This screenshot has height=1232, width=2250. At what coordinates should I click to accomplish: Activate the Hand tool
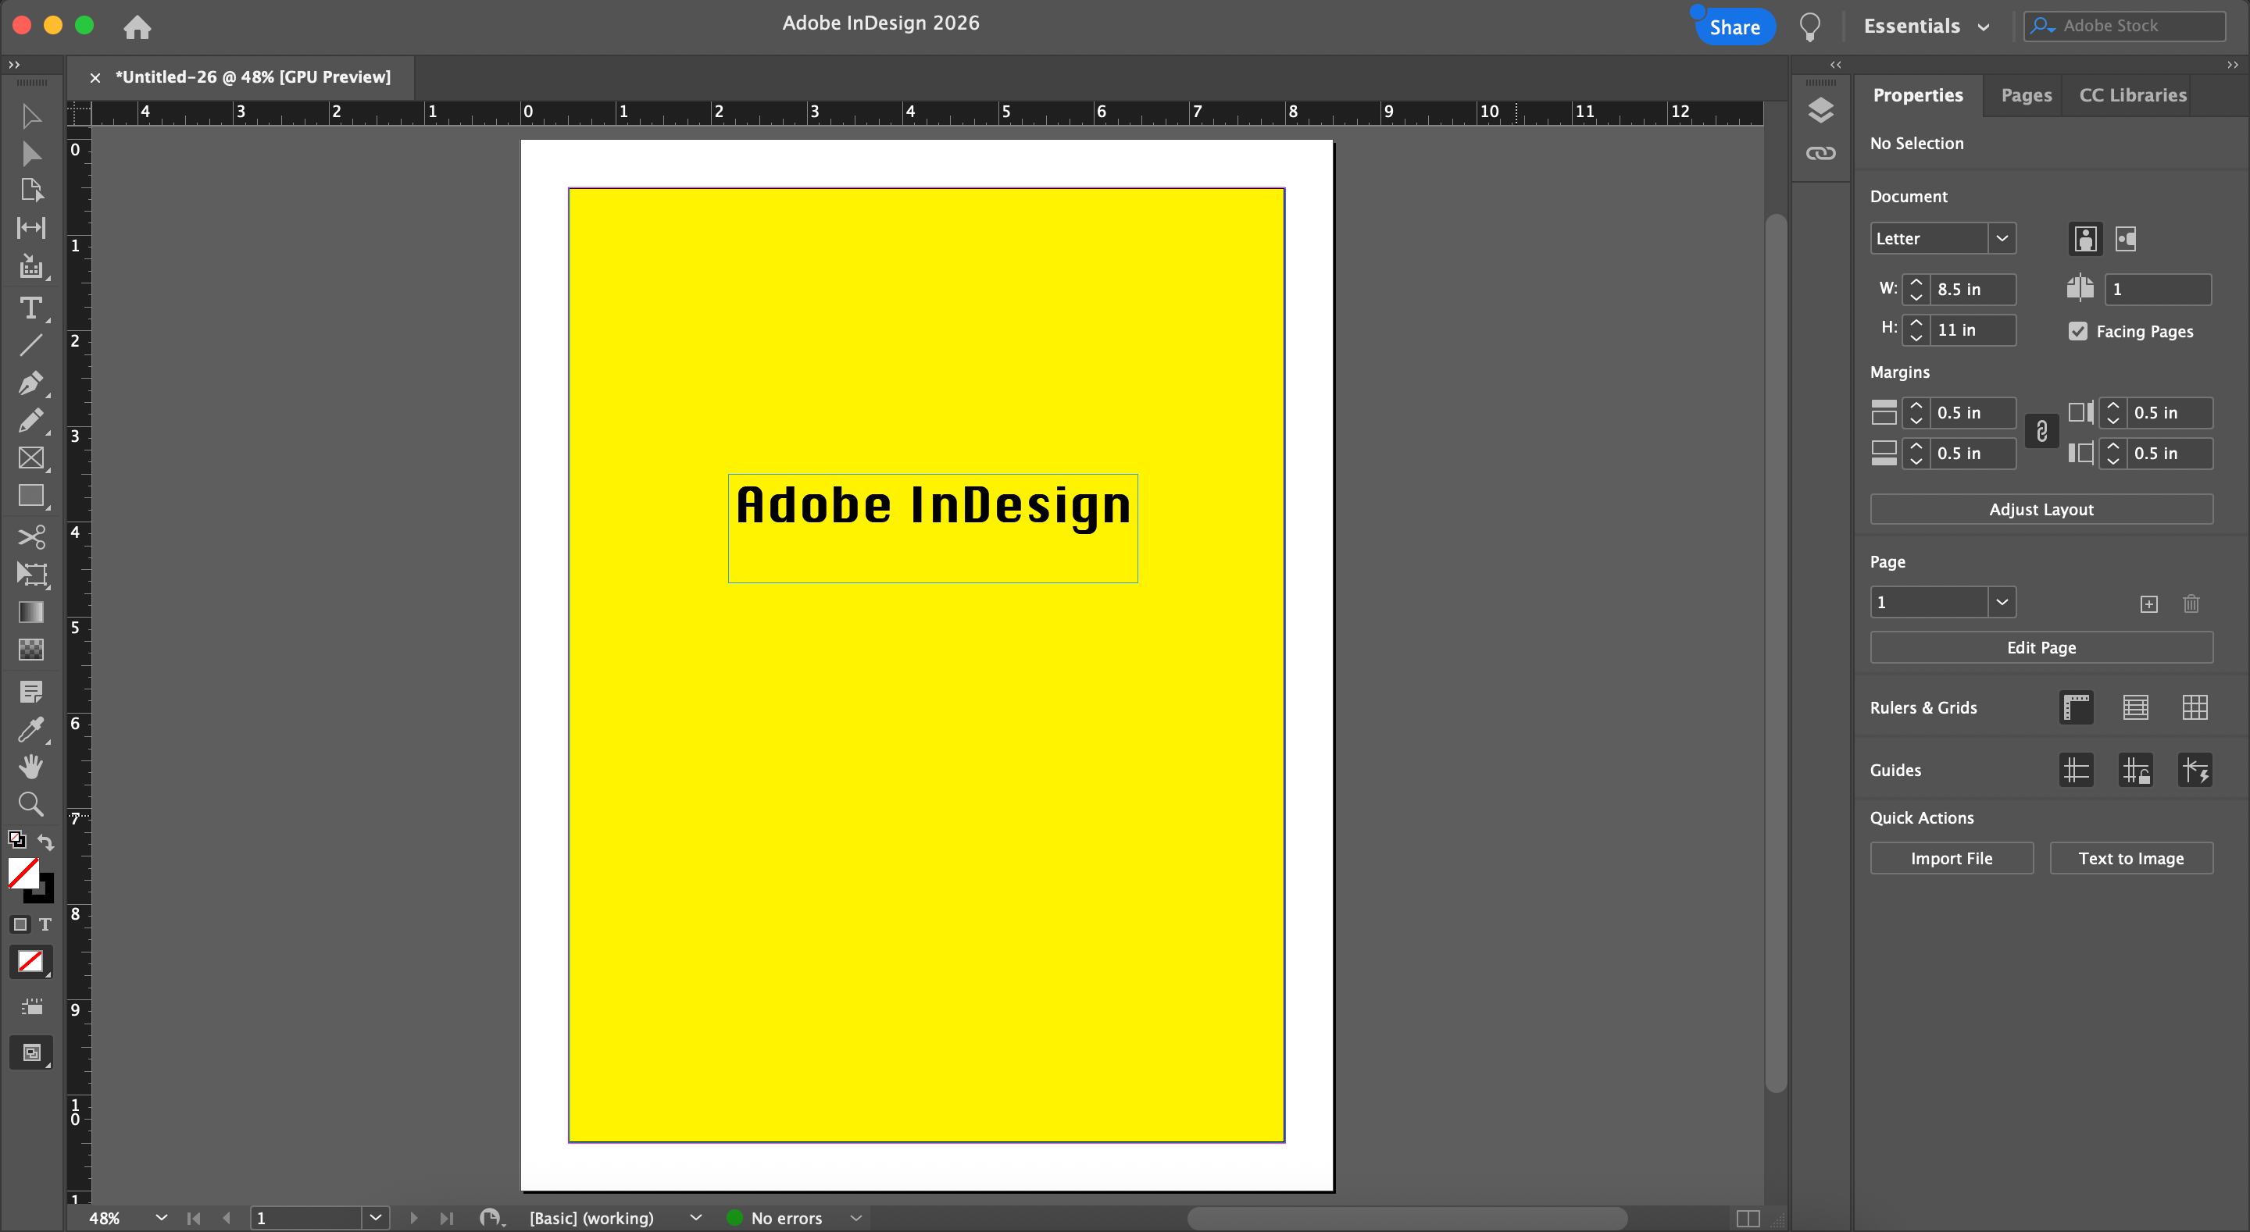click(30, 767)
